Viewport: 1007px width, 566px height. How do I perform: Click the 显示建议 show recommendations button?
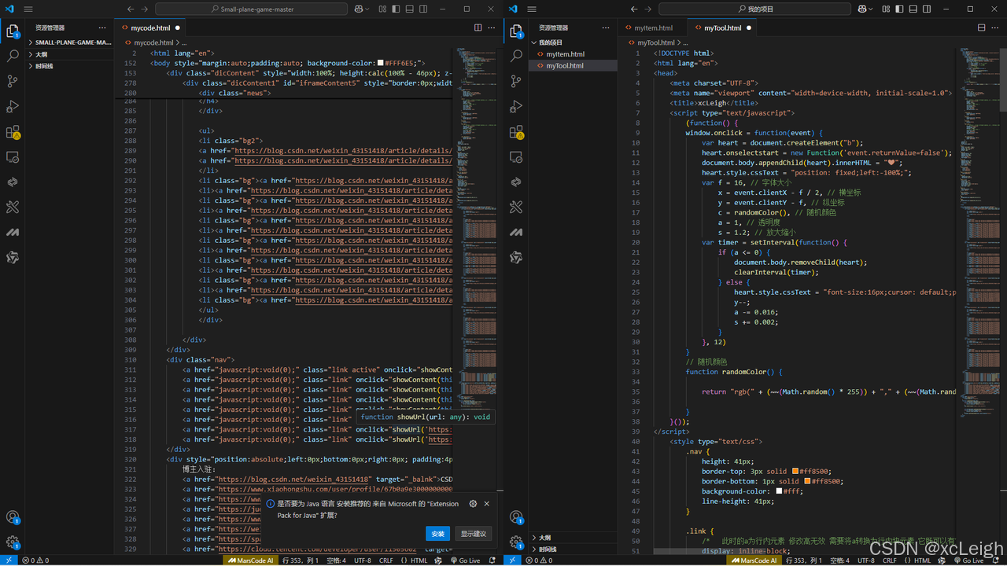(473, 534)
